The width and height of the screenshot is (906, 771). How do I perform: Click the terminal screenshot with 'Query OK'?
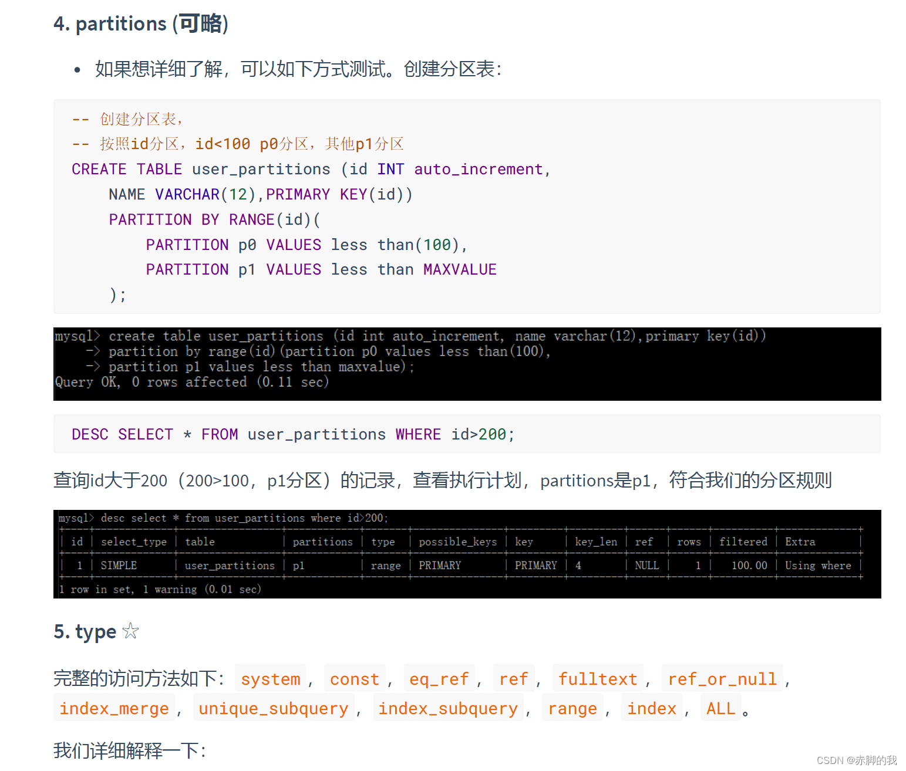467,364
